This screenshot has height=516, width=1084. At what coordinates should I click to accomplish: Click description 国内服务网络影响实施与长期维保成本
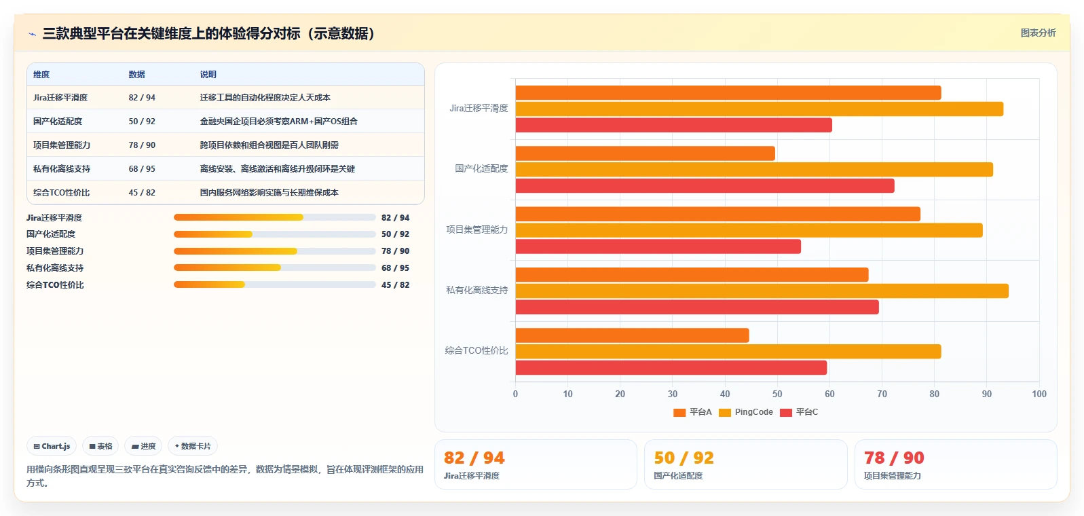tap(269, 193)
